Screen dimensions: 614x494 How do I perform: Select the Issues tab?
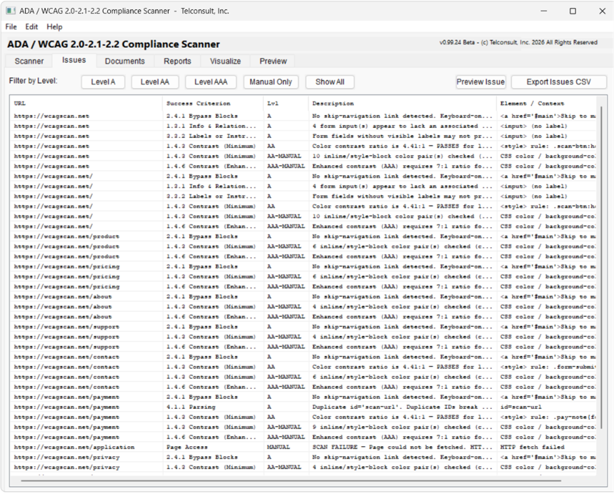(x=74, y=60)
